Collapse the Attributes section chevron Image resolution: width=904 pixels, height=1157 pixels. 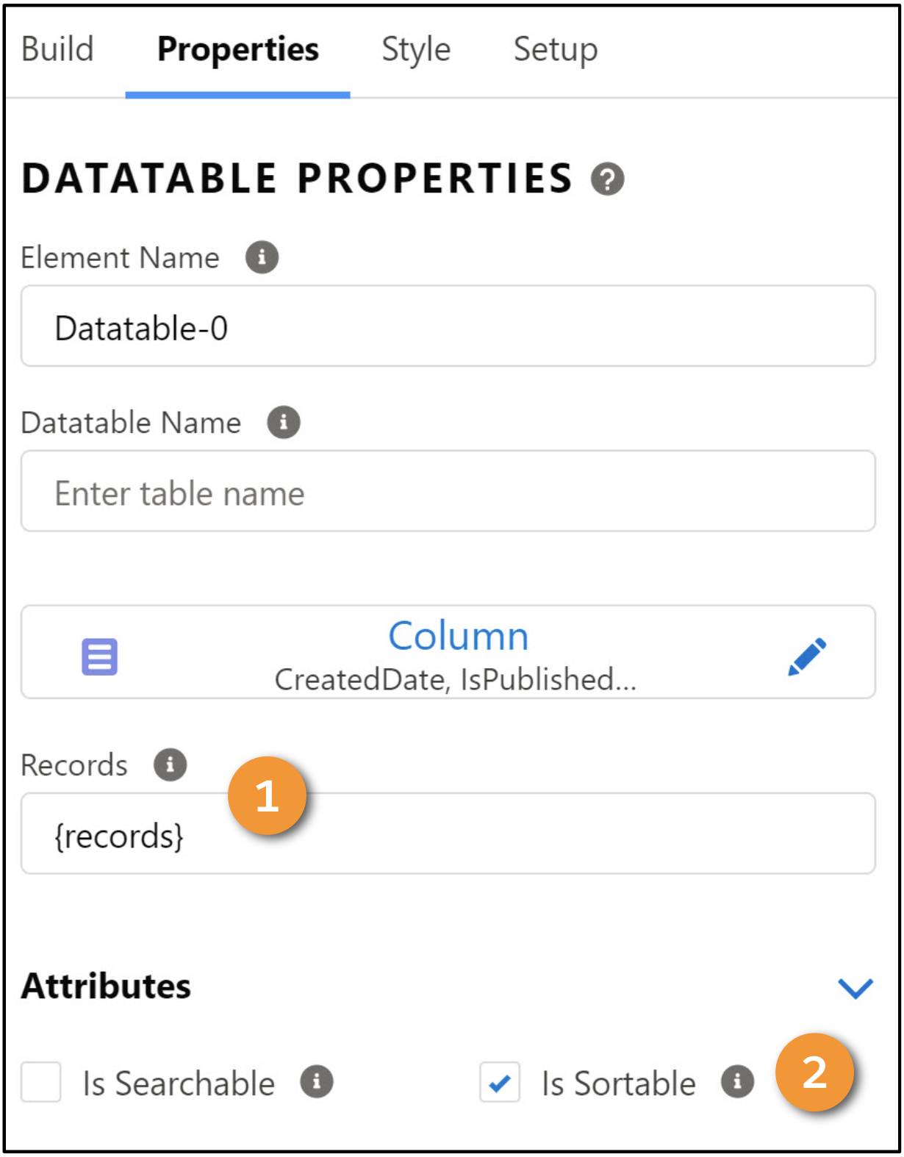[855, 988]
